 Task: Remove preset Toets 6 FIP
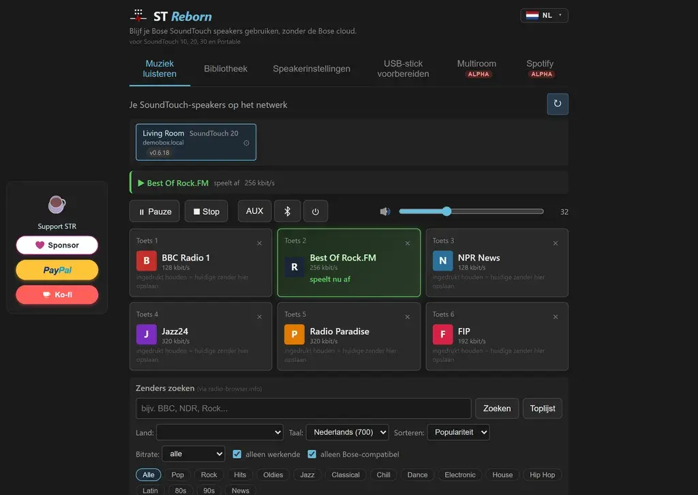(556, 317)
